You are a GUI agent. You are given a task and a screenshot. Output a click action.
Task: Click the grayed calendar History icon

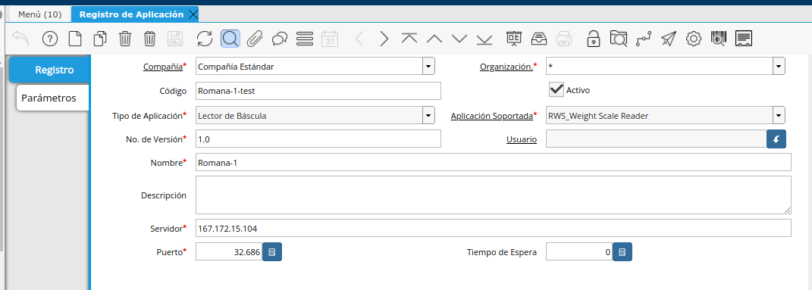coord(330,39)
